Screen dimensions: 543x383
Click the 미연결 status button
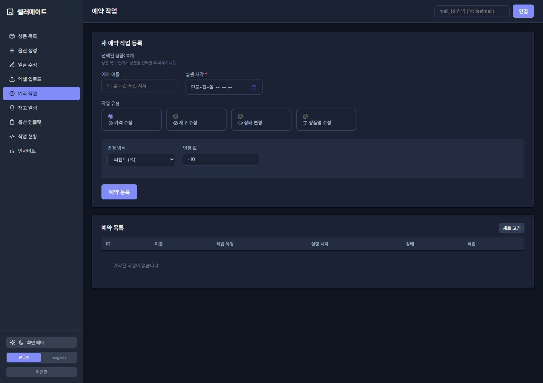[41, 372]
